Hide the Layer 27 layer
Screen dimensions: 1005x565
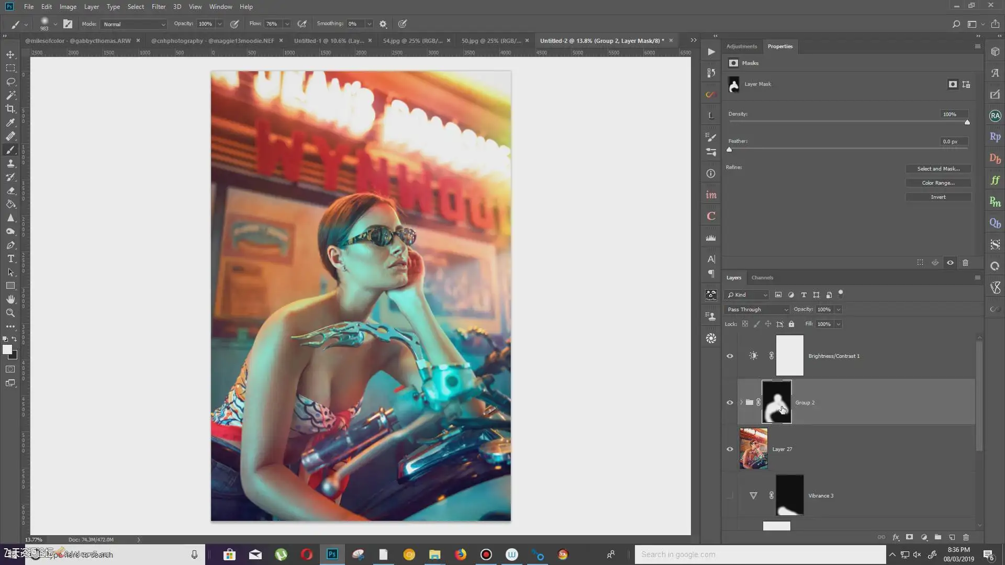coord(730,449)
